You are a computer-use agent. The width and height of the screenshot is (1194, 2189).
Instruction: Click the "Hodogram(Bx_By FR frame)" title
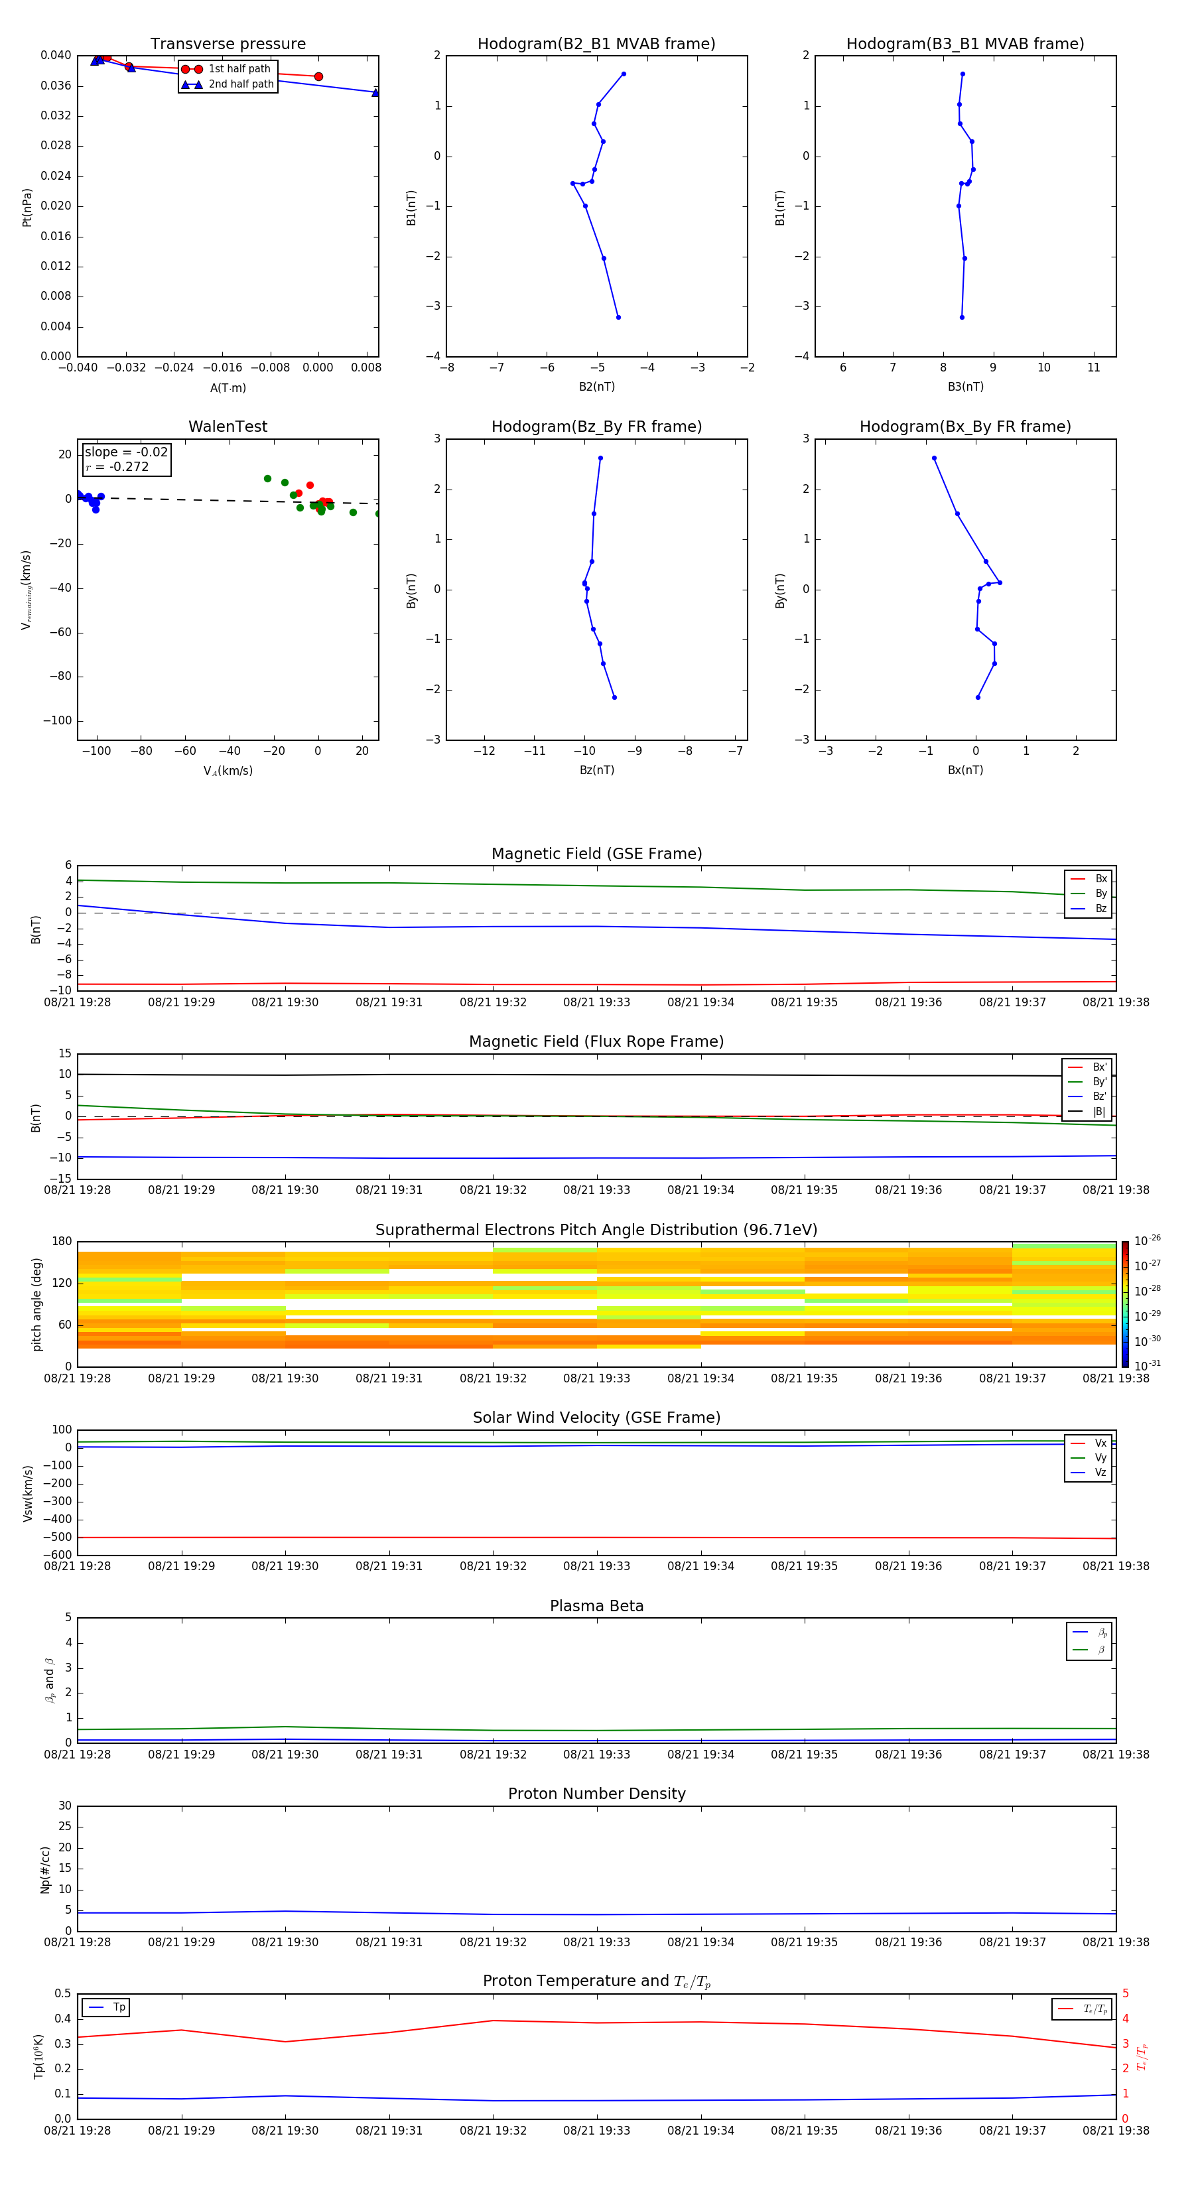[965, 427]
